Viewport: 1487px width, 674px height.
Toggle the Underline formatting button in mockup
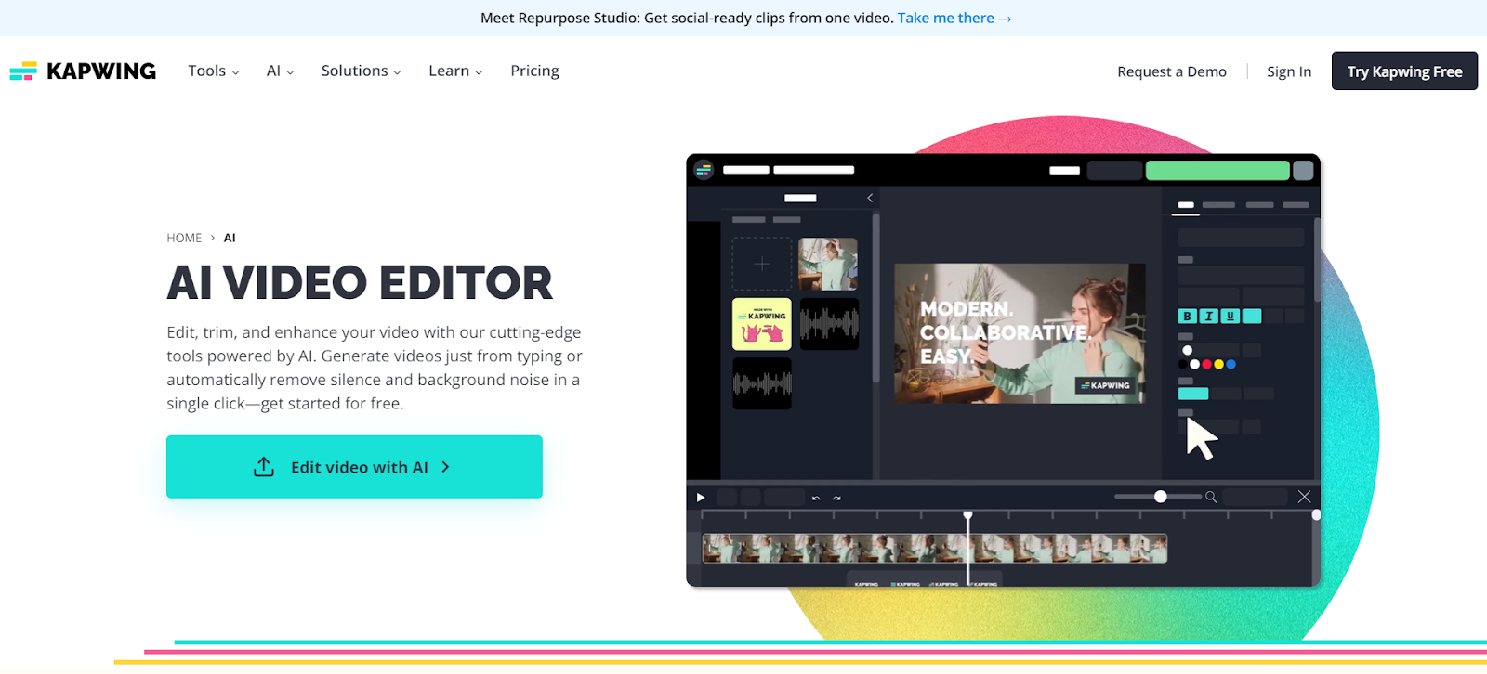(1230, 317)
